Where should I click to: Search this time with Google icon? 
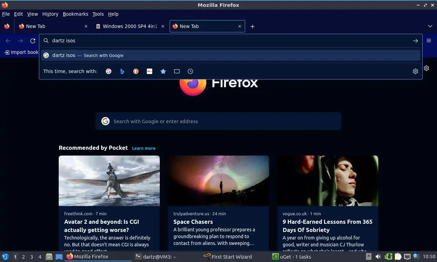tap(109, 71)
